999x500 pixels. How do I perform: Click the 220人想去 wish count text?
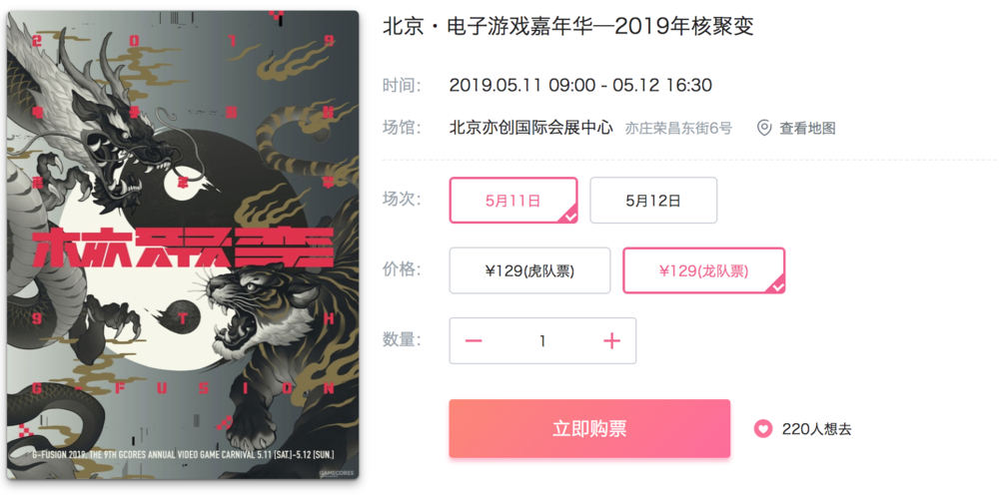click(817, 429)
